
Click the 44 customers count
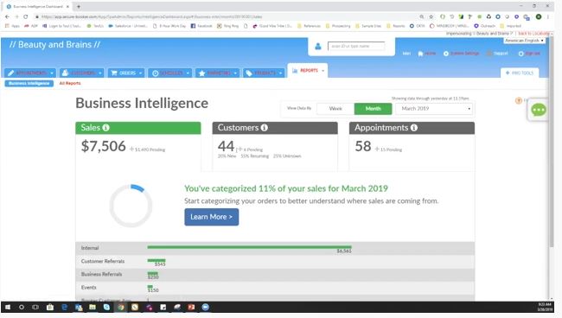pyautogui.click(x=226, y=146)
